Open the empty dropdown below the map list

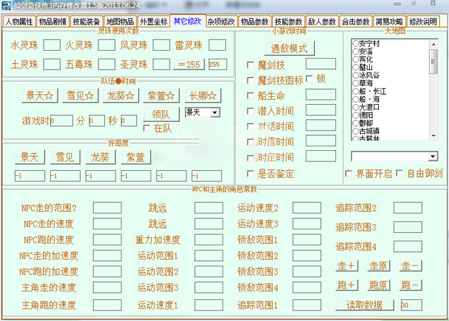click(432, 156)
